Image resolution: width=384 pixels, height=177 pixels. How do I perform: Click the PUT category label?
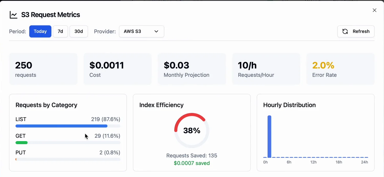point(21,152)
